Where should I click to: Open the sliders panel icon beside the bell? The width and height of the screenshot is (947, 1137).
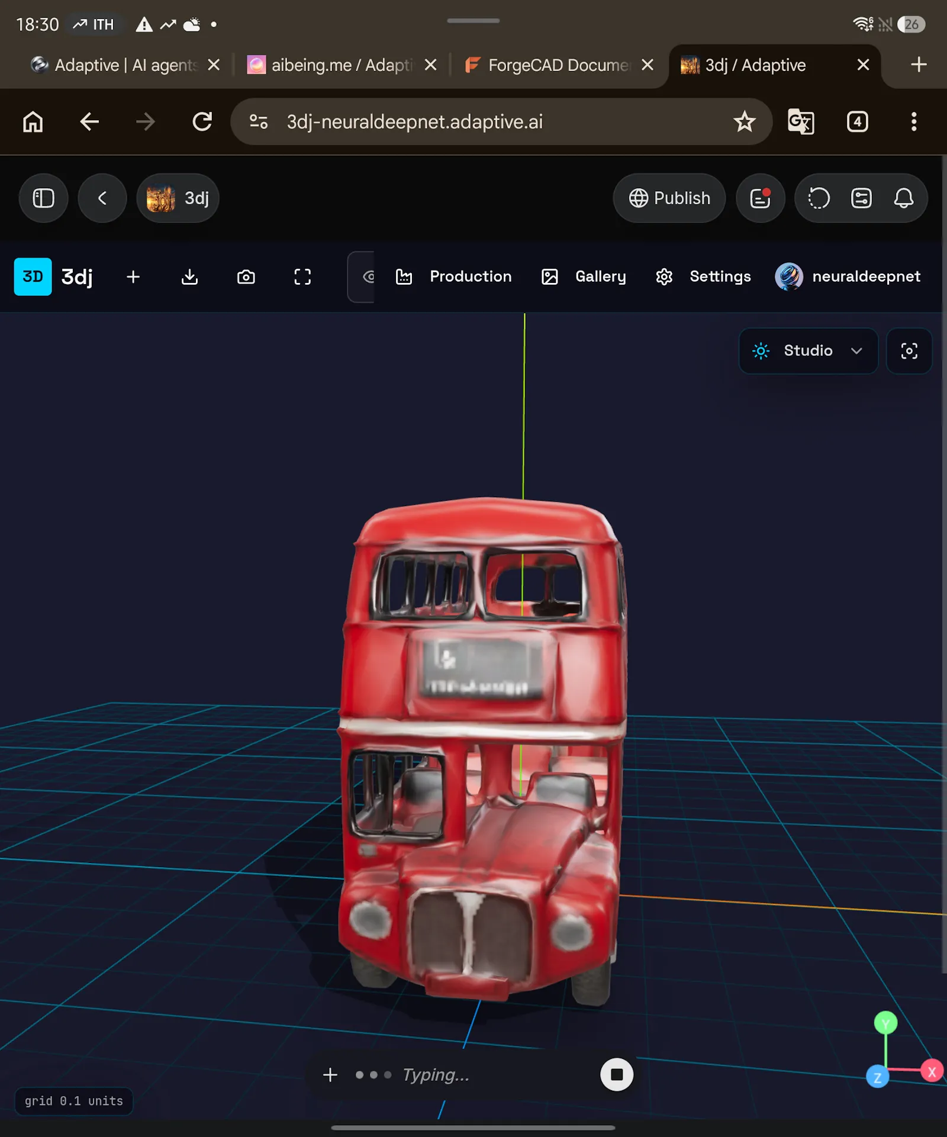tap(861, 198)
